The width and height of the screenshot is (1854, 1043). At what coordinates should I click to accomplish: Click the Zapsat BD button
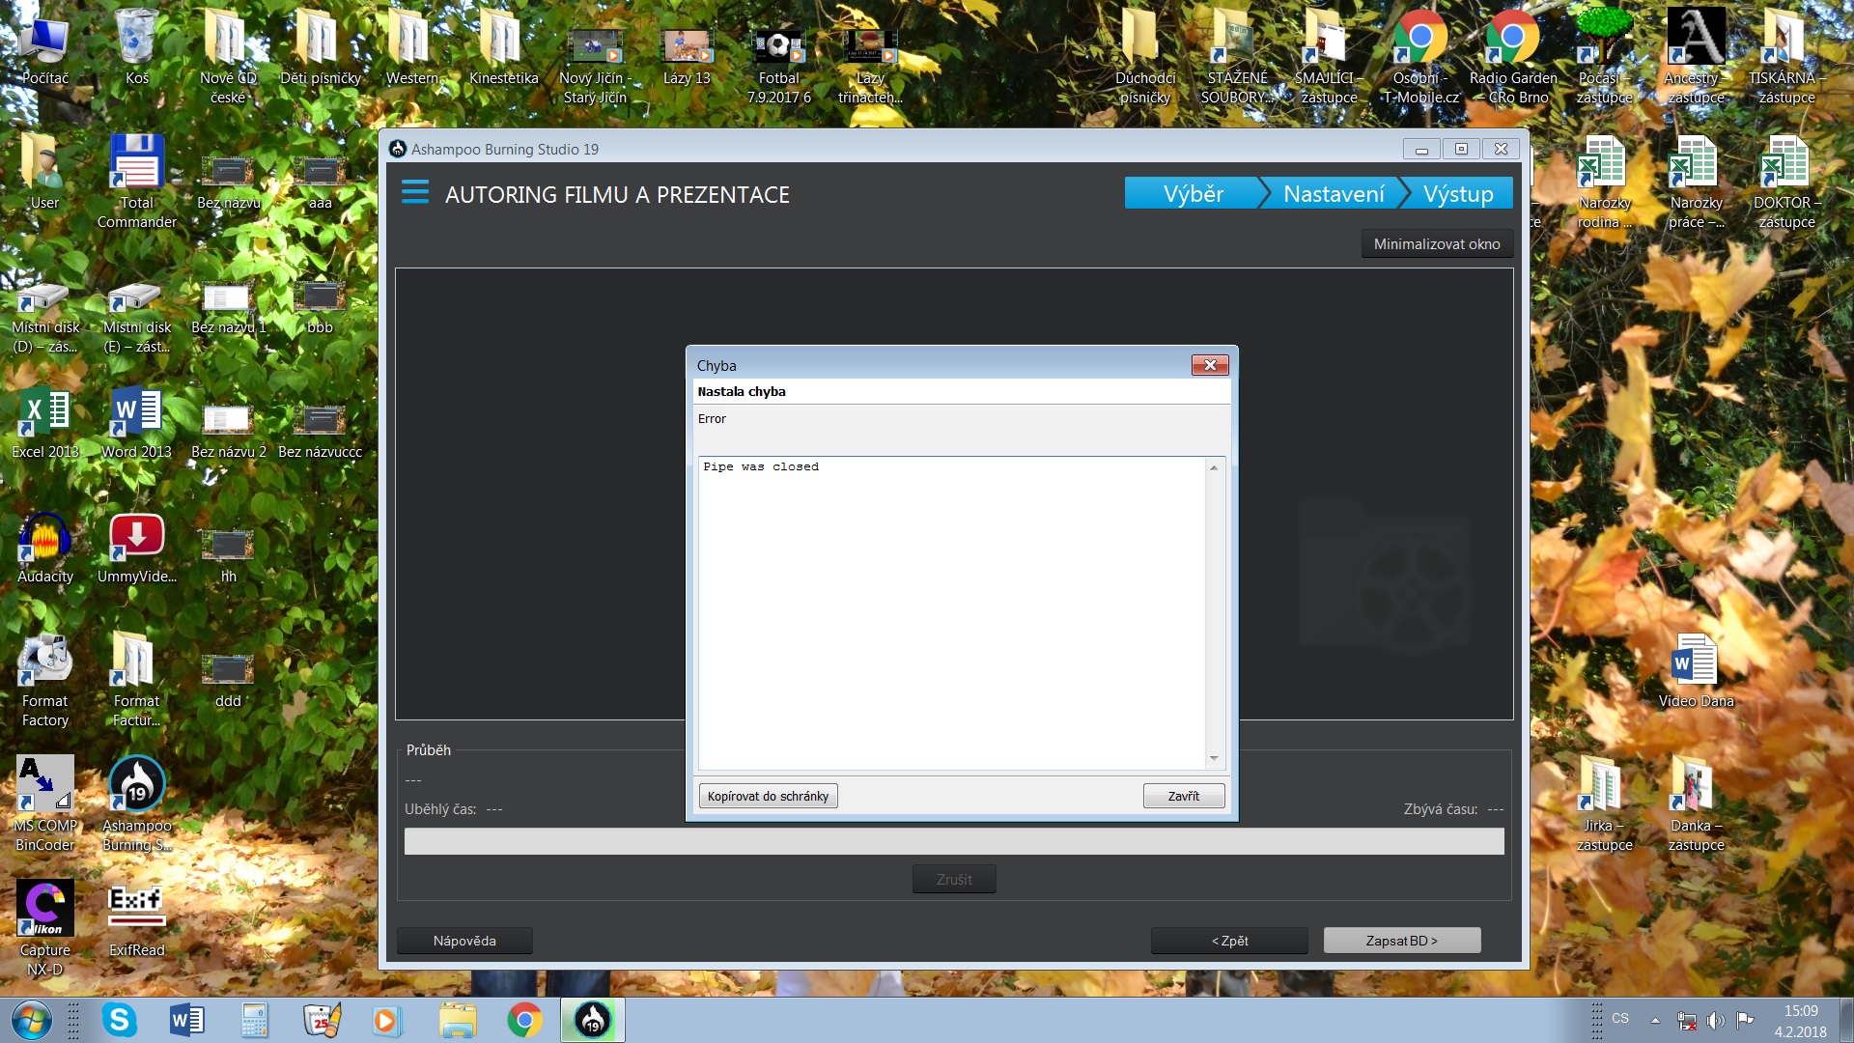1401,941
